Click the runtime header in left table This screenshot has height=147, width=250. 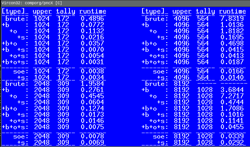[93, 12]
